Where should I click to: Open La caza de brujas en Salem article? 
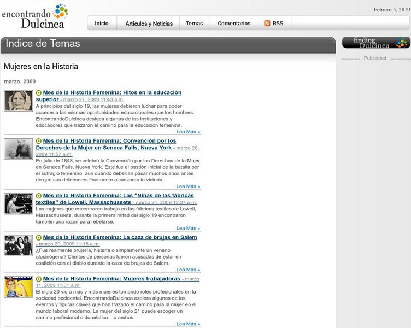point(120,237)
